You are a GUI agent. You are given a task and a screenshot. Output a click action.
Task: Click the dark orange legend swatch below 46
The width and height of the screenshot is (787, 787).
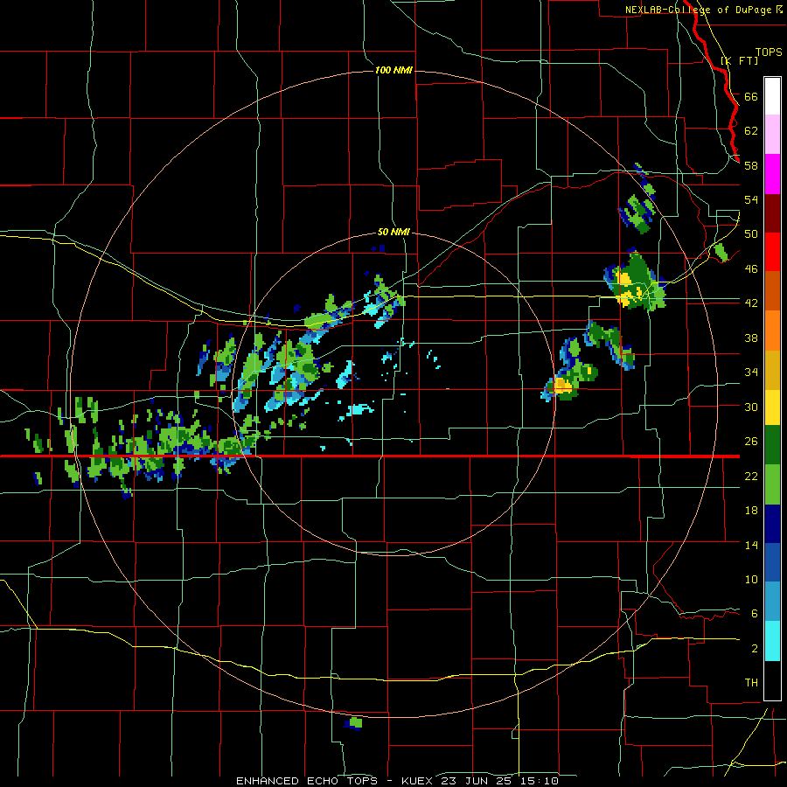pyautogui.click(x=772, y=290)
